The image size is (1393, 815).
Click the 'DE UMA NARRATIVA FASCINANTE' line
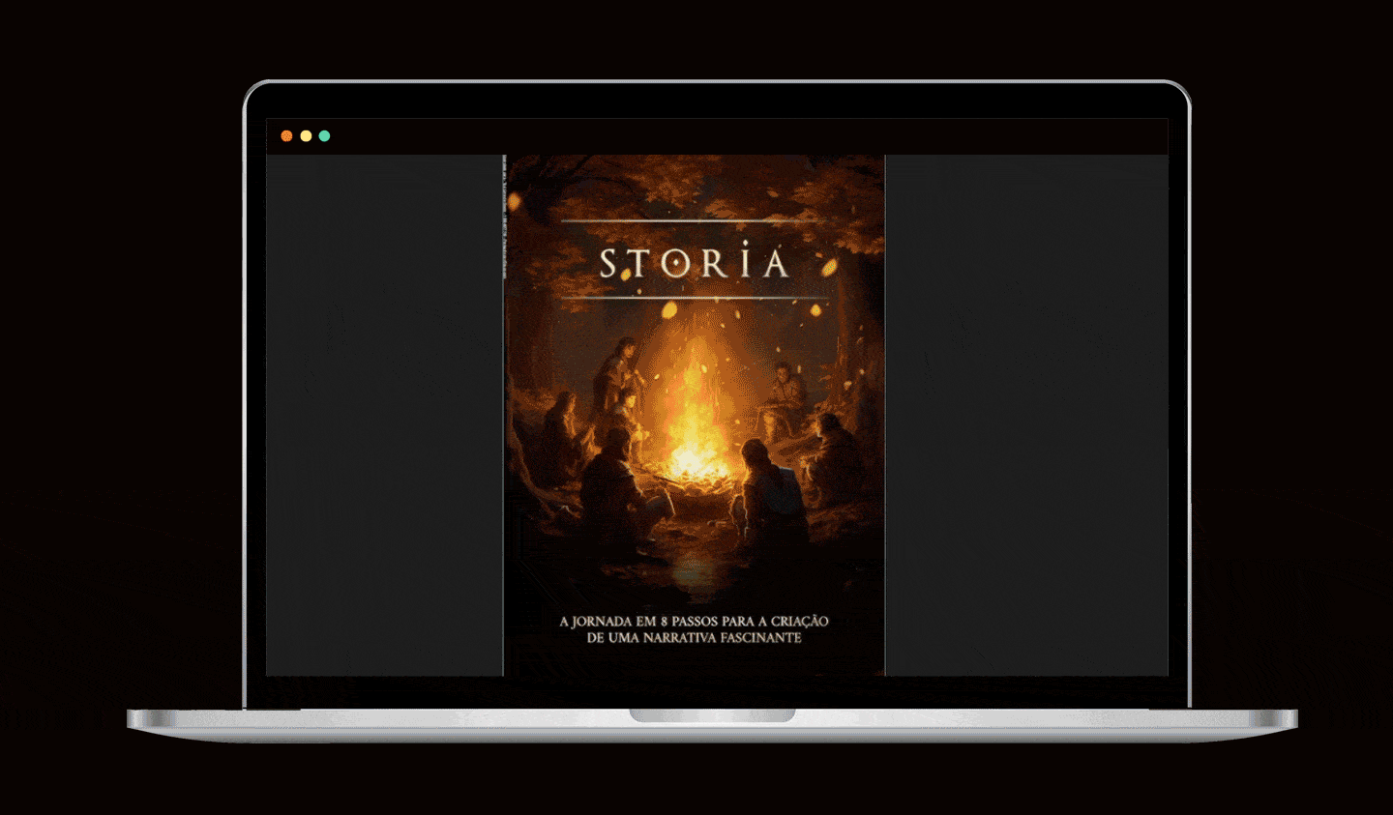click(694, 638)
